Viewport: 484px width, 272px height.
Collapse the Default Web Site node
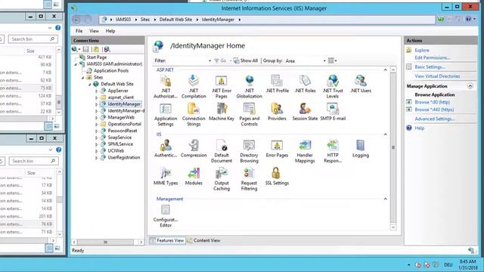click(x=89, y=84)
